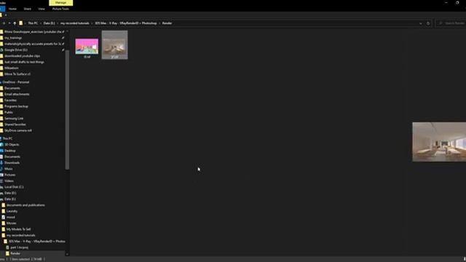Open 'my recorded tutorials' folder in tree
Viewport: 466px width, 262px height.
point(20,235)
